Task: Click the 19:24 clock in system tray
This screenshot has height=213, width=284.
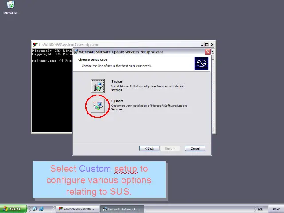Action: (276, 209)
